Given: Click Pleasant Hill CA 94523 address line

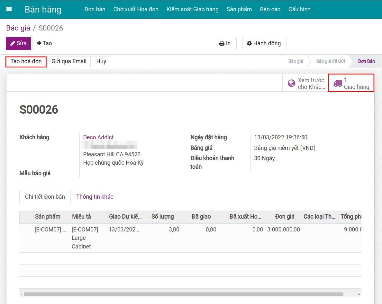Looking at the screenshot, I should pos(112,154).
